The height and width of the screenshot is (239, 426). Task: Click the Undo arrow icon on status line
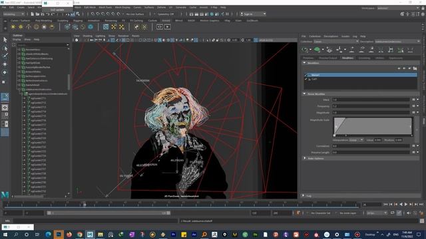point(48,14)
